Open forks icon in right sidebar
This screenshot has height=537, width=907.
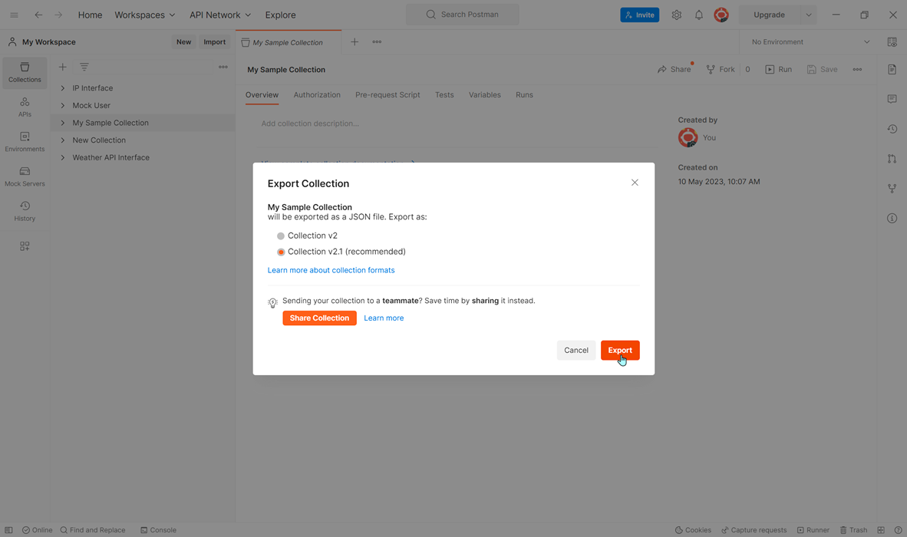point(892,189)
